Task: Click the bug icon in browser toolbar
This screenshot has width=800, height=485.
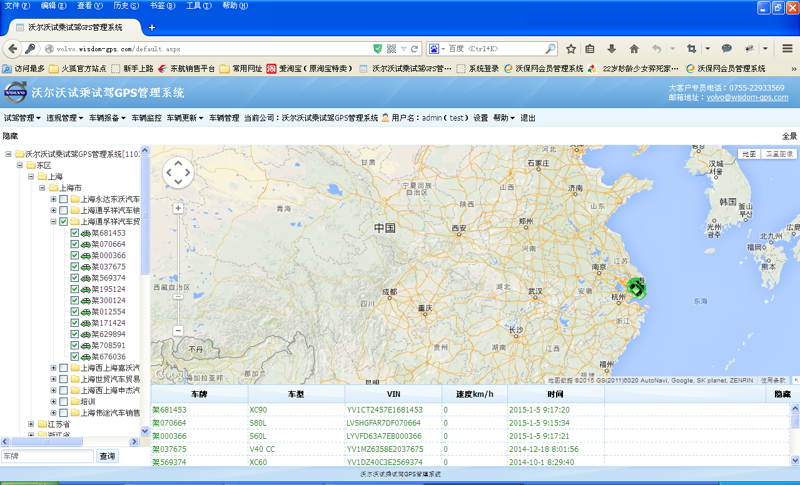Action: point(749,49)
